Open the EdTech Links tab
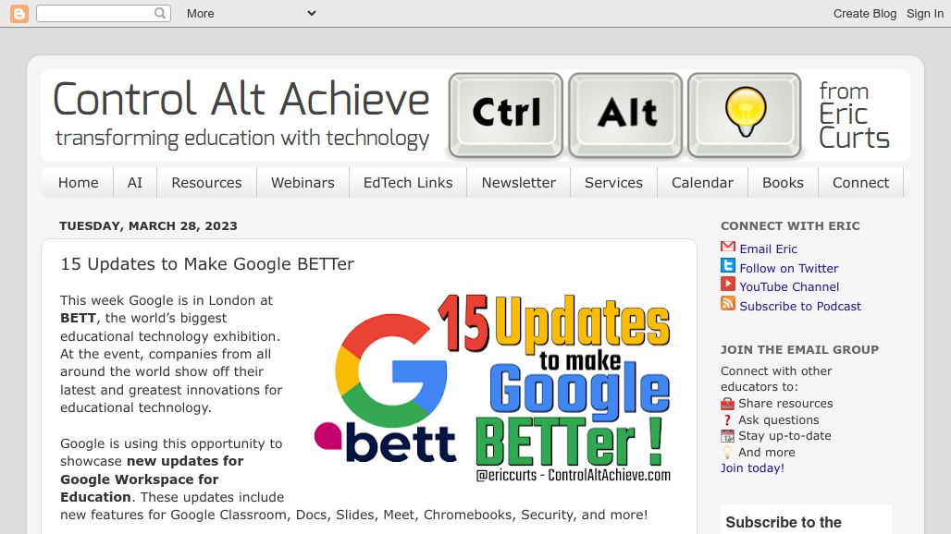 click(x=408, y=183)
